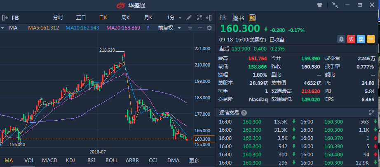Click the trade row with volume 12.9K
The height and width of the screenshot is (167, 380).
(338, 162)
